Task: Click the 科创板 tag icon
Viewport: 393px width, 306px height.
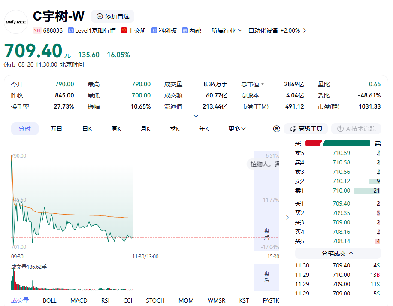Action: [154, 30]
